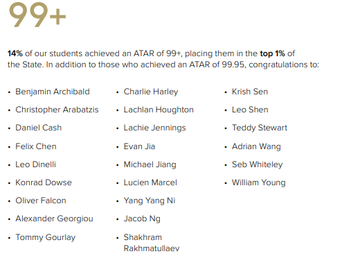Image resolution: width=351 pixels, height=256 pixels.
Task: Select Lachie Jennings entry
Action: pyautogui.click(x=154, y=128)
